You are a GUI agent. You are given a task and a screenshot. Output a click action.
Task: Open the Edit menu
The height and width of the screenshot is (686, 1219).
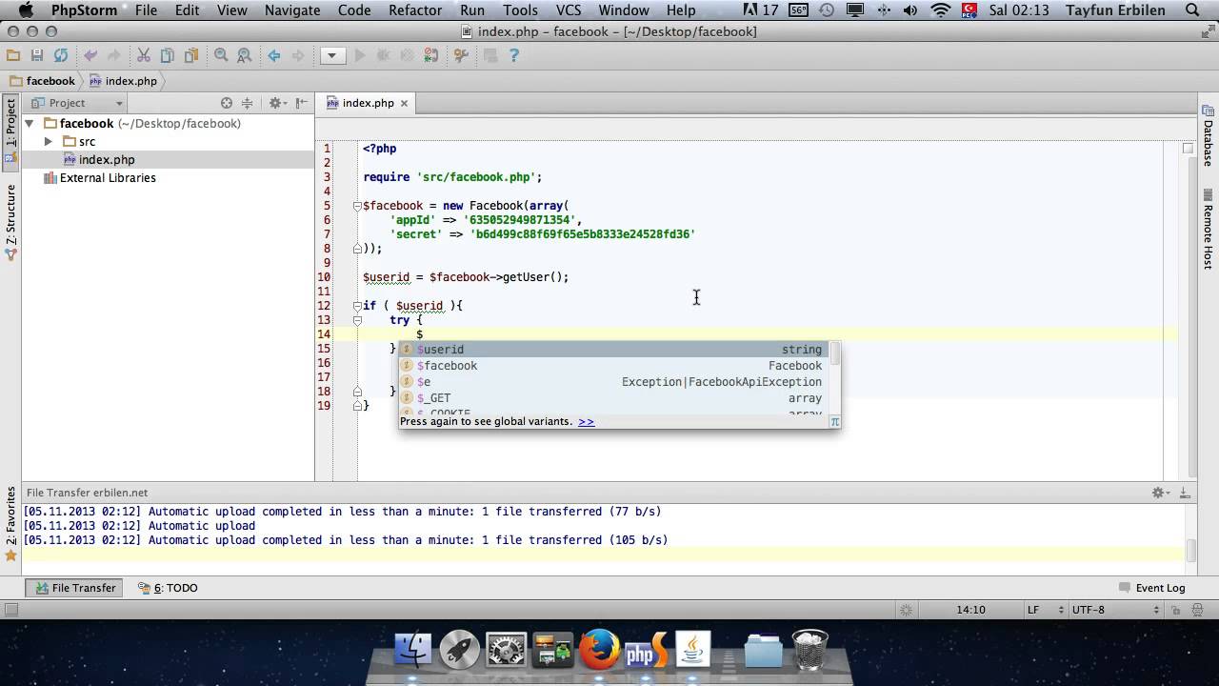(x=188, y=10)
